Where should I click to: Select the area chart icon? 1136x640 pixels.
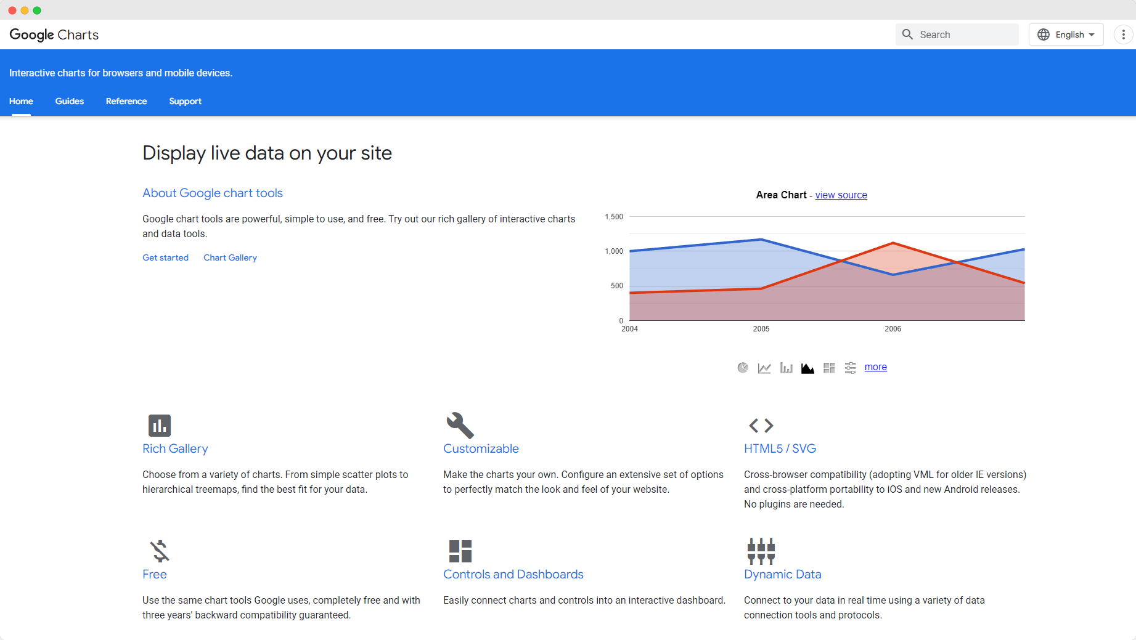click(807, 368)
